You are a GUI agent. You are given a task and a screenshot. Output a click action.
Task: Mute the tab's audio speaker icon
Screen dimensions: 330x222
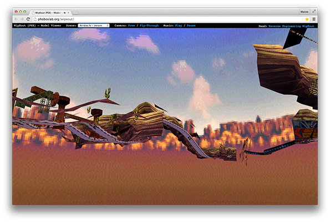(x=64, y=13)
